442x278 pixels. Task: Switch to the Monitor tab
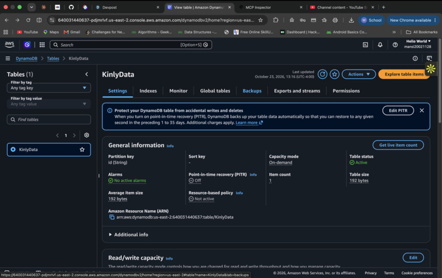pyautogui.click(x=178, y=91)
